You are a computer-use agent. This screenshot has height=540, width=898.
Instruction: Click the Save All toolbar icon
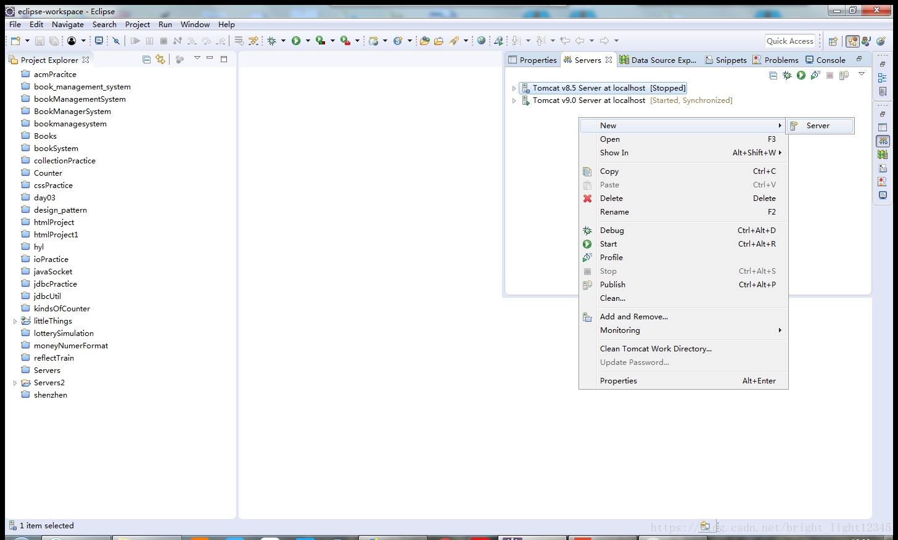click(x=54, y=41)
